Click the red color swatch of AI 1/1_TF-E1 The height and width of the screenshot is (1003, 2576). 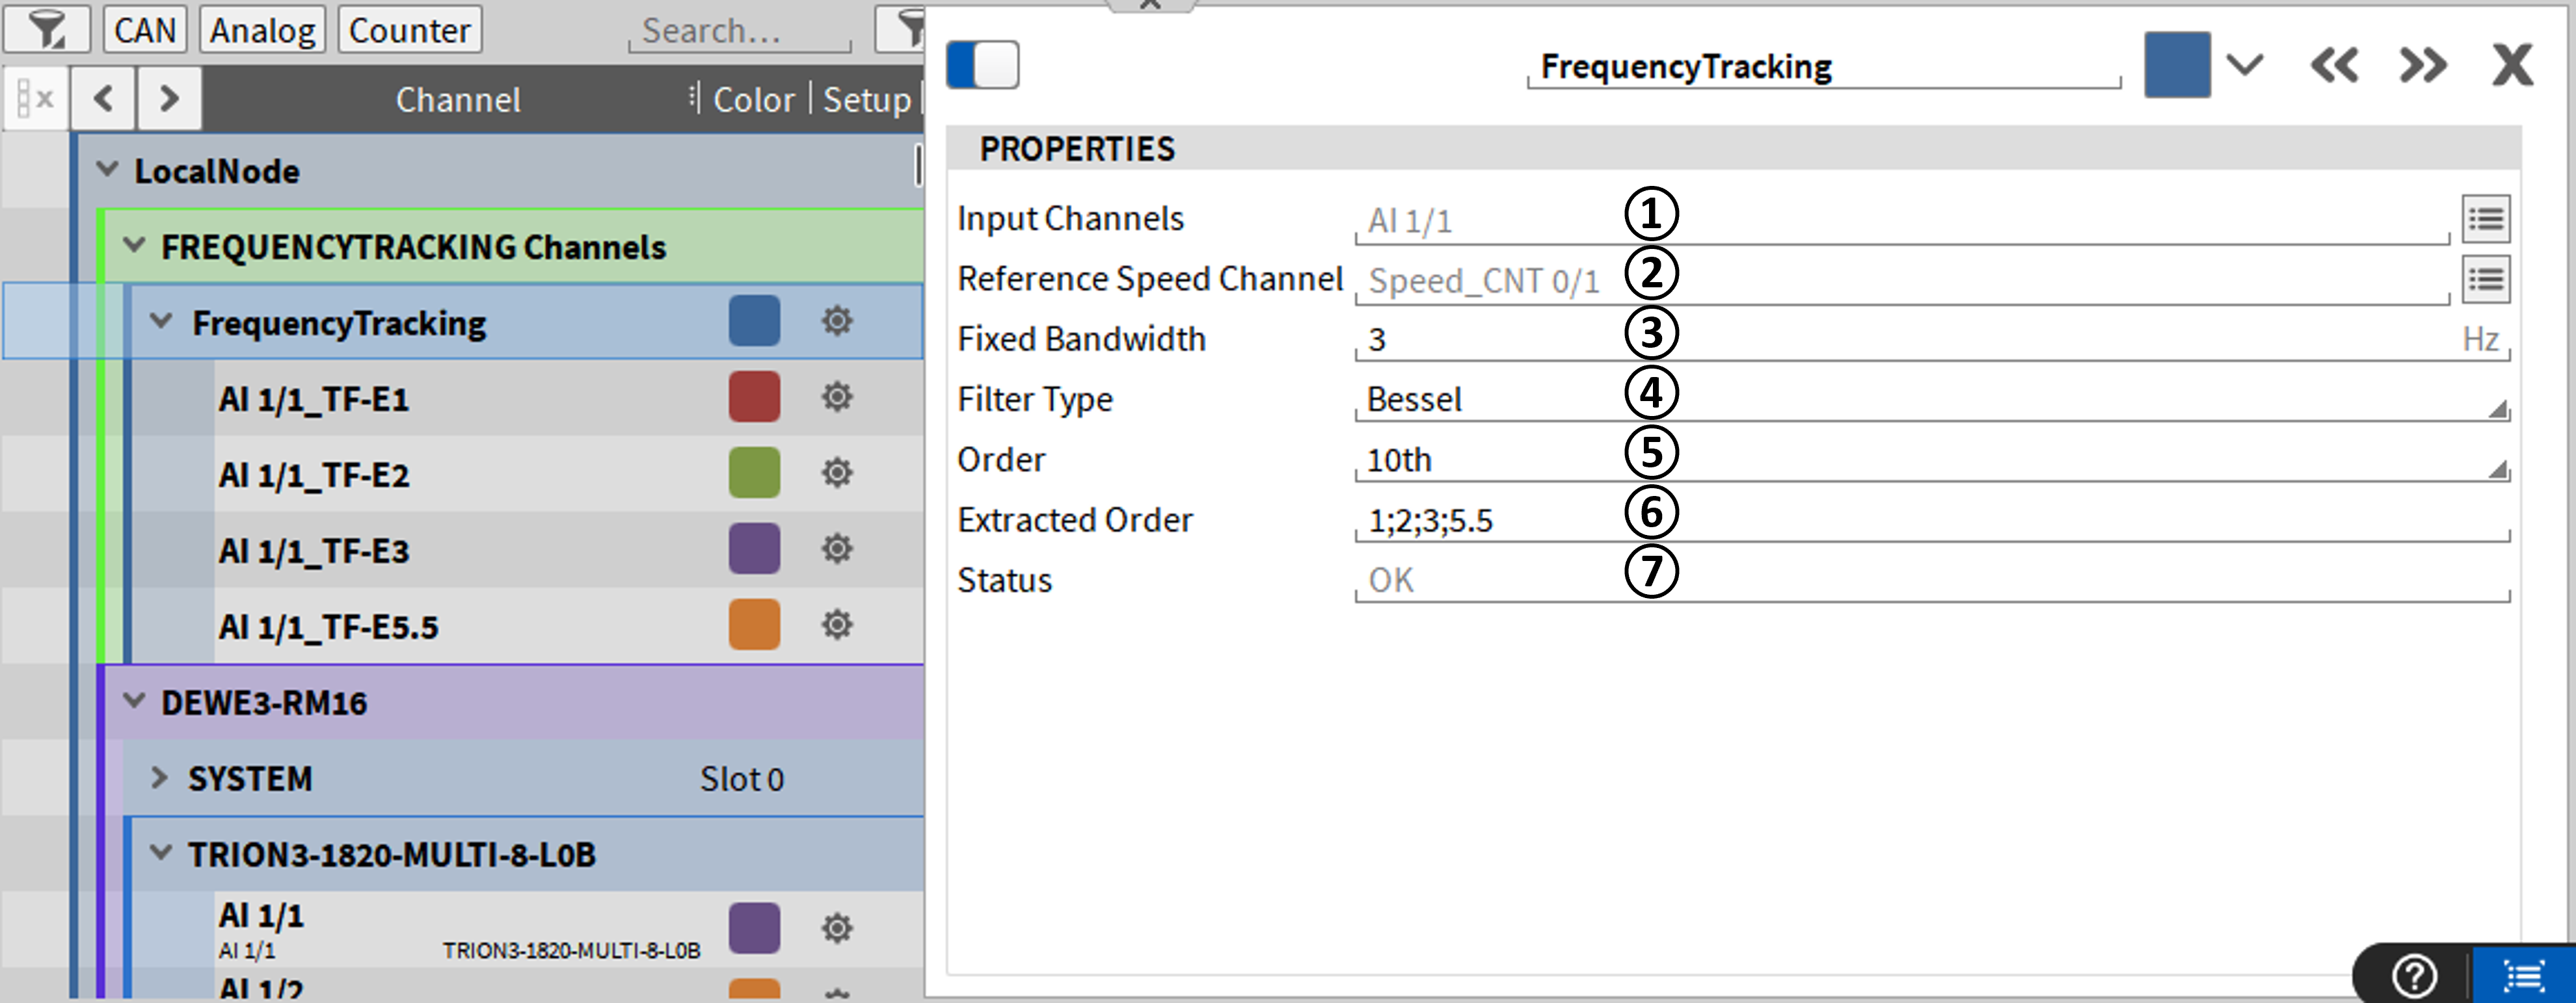coord(754,397)
